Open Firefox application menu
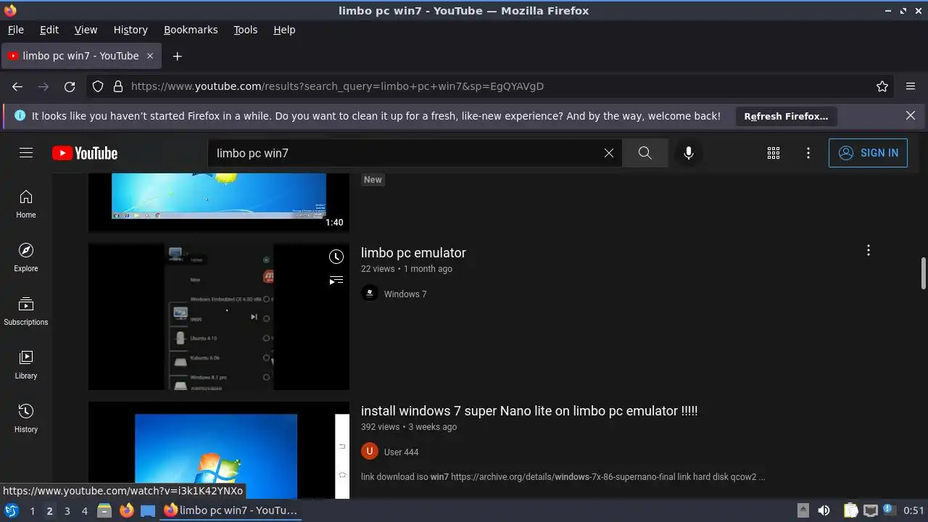Screen dimensions: 928x522 pyautogui.click(x=911, y=86)
